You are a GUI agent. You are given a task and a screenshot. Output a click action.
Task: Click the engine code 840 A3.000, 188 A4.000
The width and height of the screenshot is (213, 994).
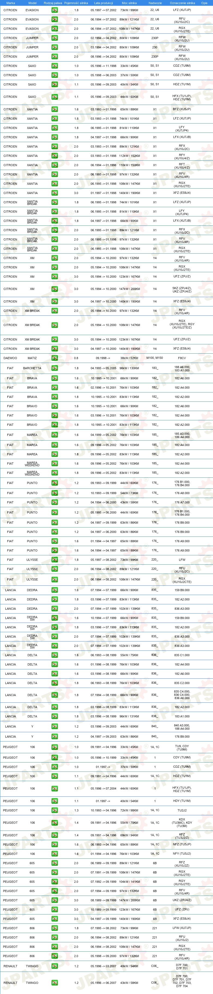pyautogui.click(x=182, y=727)
